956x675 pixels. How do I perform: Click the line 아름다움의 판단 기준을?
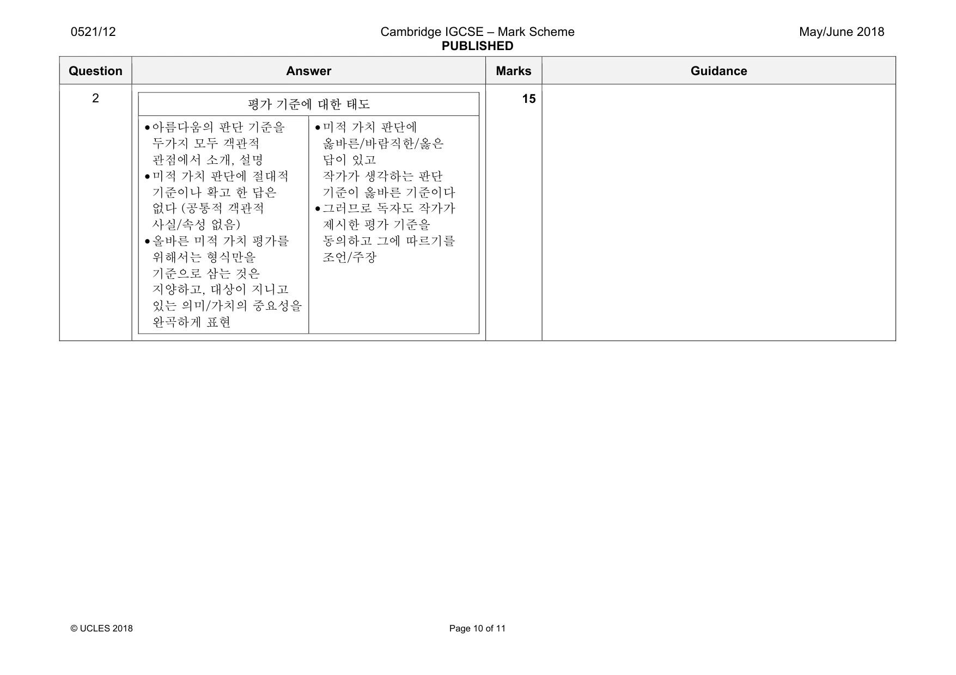pyautogui.click(x=218, y=127)
